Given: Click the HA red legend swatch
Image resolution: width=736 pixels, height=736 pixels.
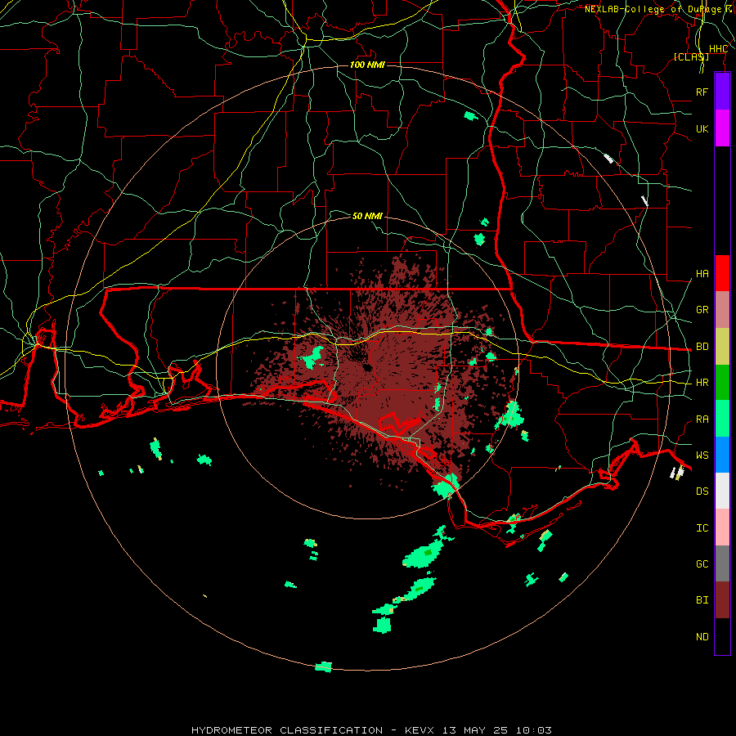Looking at the screenshot, I should pyautogui.click(x=722, y=273).
